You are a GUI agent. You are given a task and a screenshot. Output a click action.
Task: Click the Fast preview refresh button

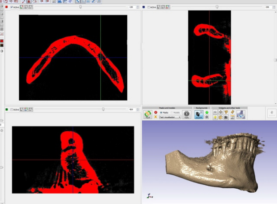(x=148, y=114)
